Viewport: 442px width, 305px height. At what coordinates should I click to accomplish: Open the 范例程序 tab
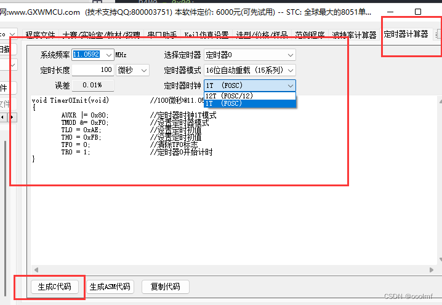(310, 34)
